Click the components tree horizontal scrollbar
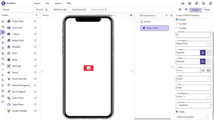The width and height of the screenshot is (214, 120). [153, 119]
